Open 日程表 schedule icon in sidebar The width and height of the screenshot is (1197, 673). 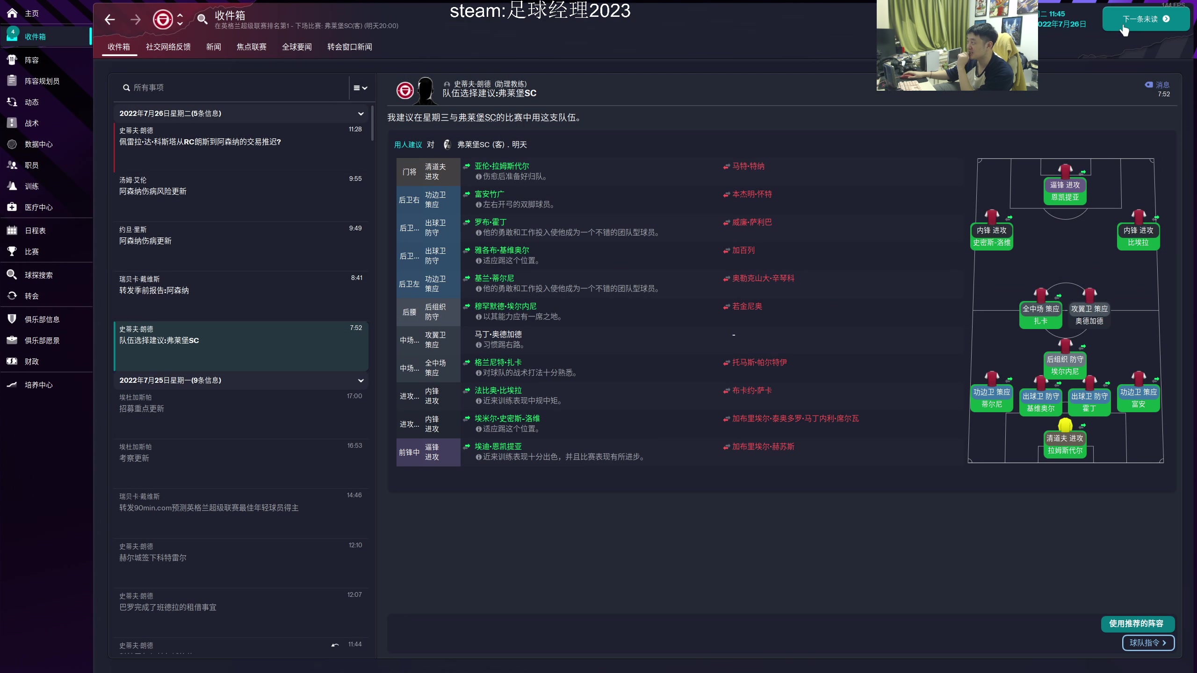tap(12, 230)
